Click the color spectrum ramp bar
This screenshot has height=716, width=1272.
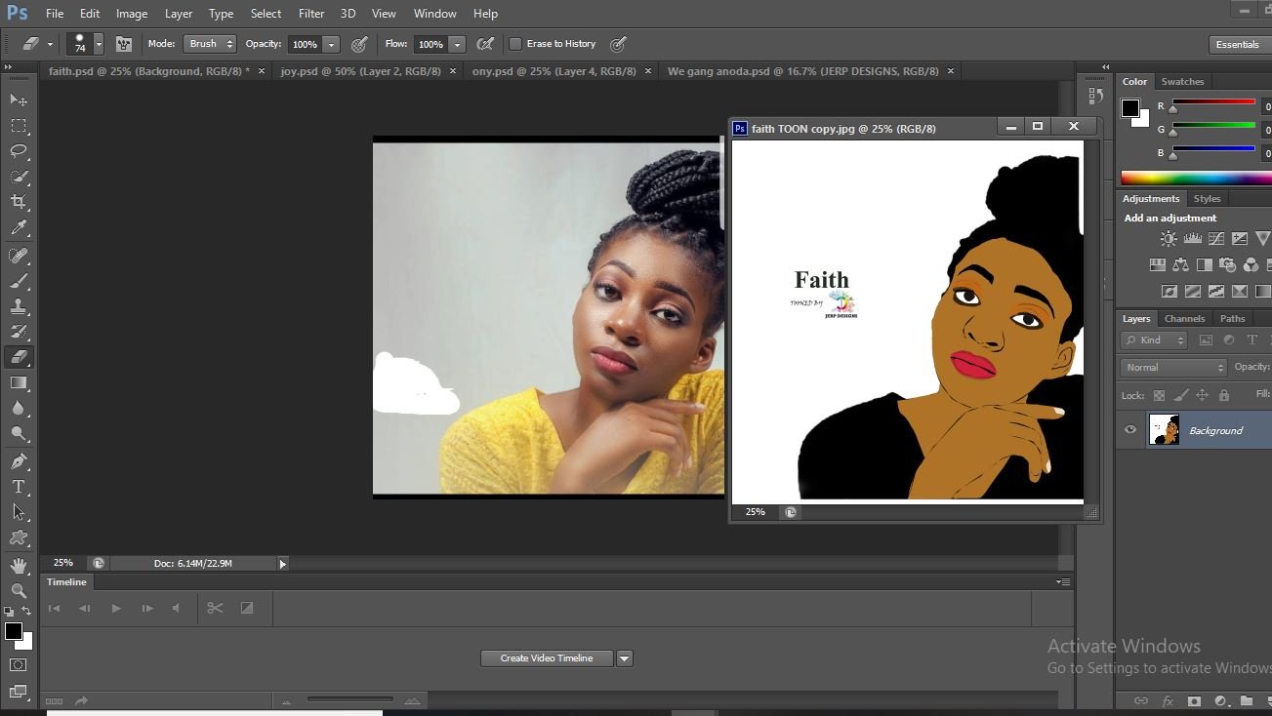(x=1194, y=178)
